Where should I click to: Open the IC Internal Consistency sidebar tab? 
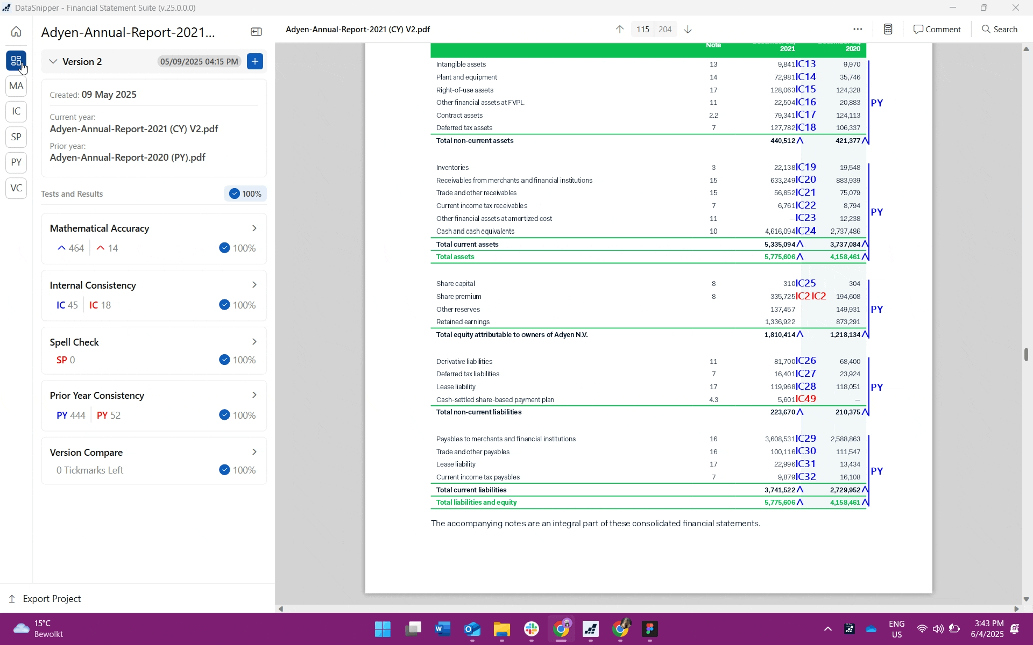(x=16, y=111)
